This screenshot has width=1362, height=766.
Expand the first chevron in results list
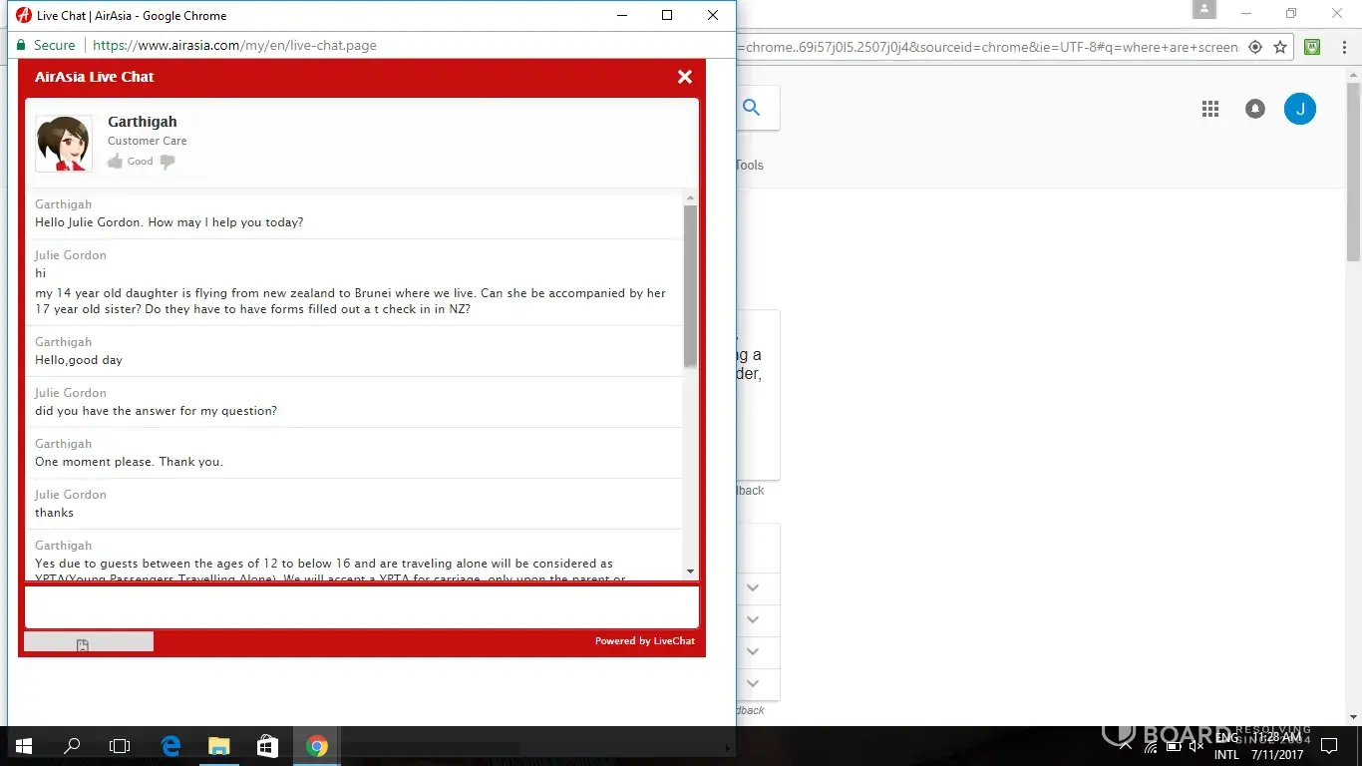753,587
